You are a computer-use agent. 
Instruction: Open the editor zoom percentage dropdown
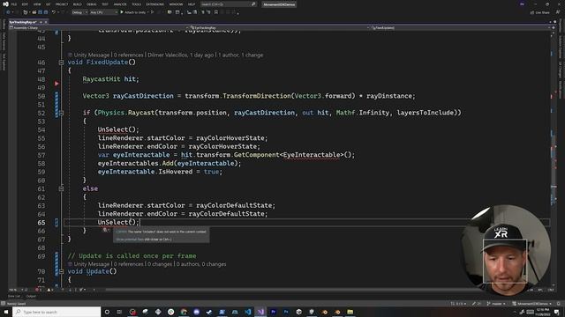point(15,290)
